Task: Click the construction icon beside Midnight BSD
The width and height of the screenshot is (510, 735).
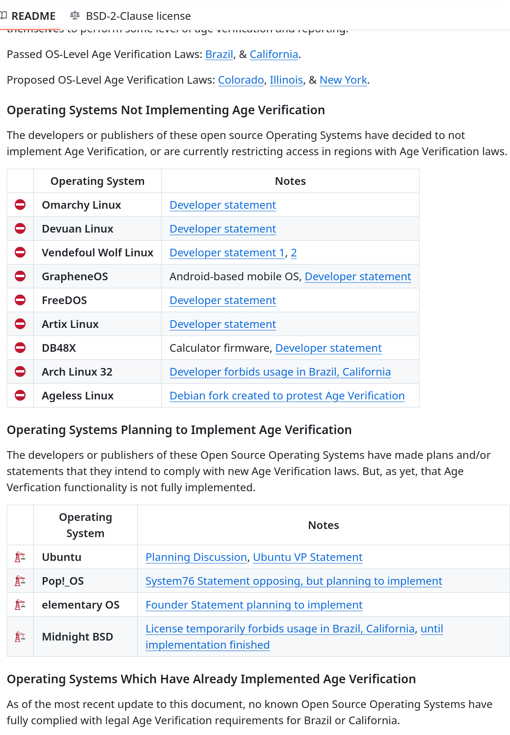Action: click(20, 636)
